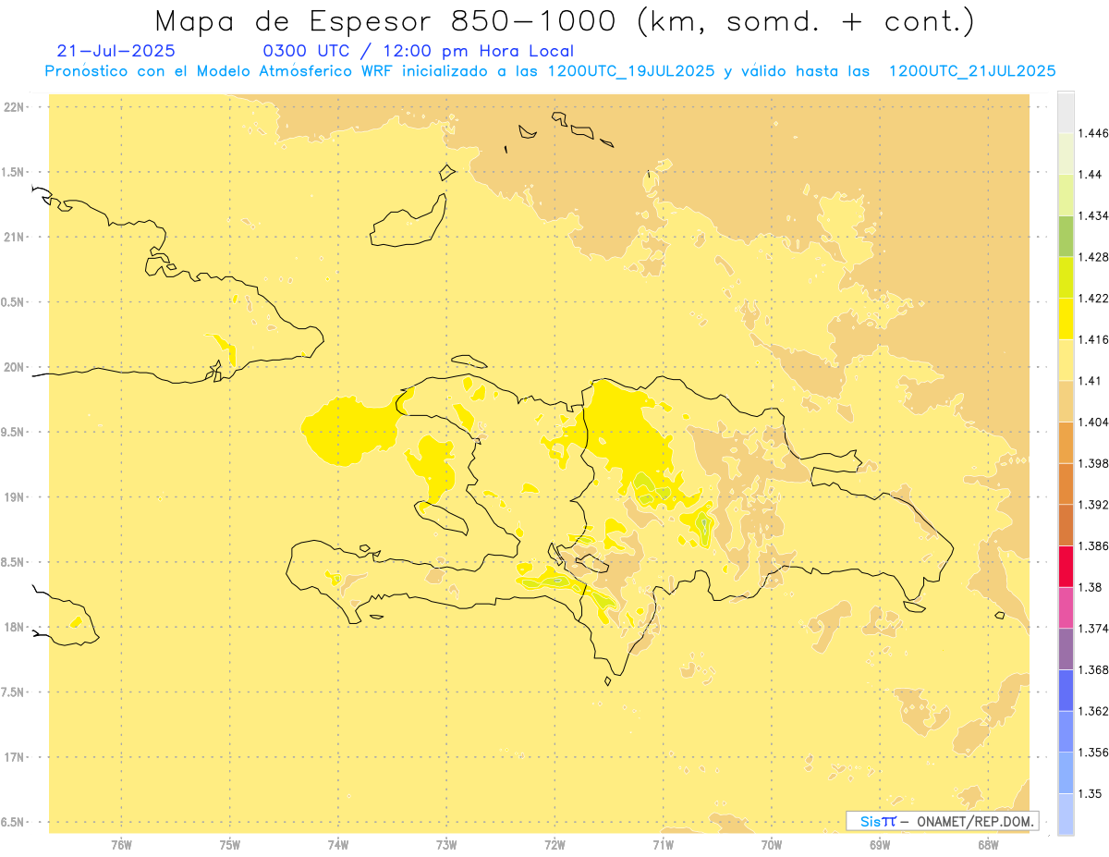The height and width of the screenshot is (857, 1109).
Task: Click the 76W longitude label
Action: point(122,843)
